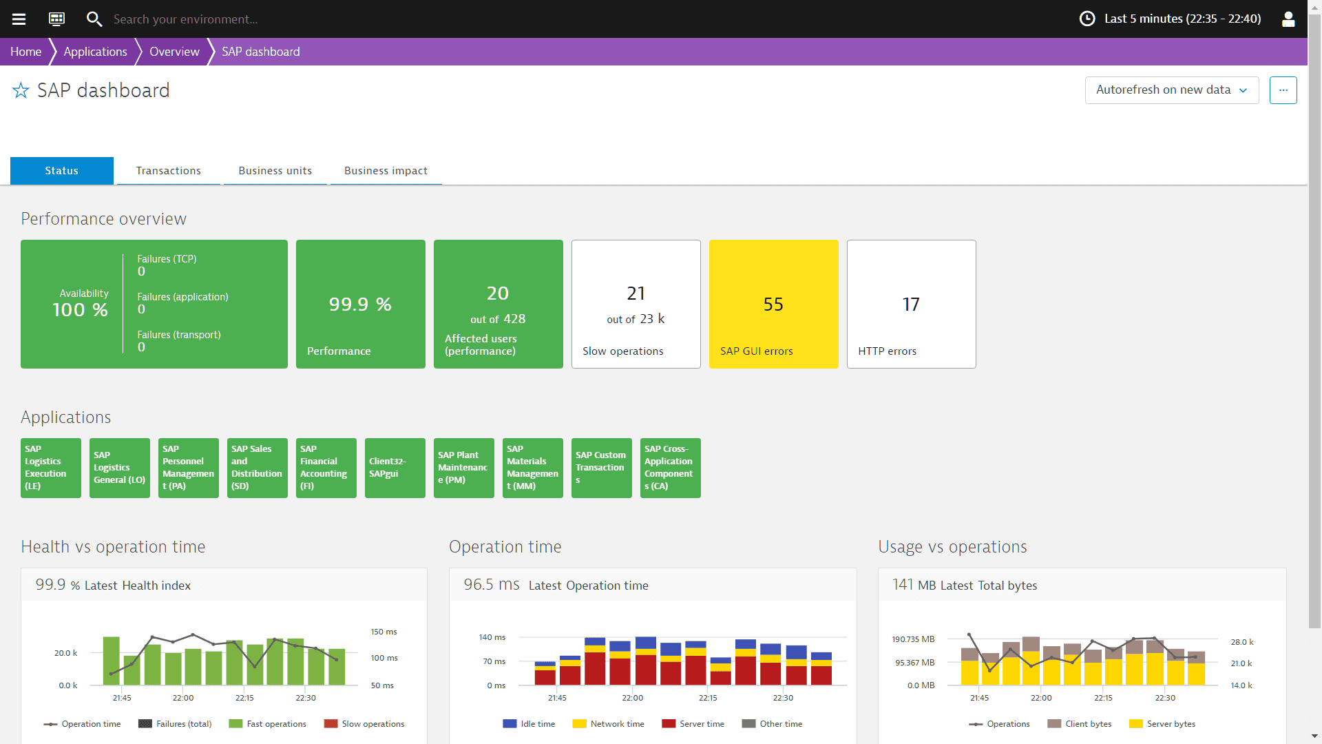Toggle Slow operations legend entry
The image size is (1322, 744).
[364, 724]
